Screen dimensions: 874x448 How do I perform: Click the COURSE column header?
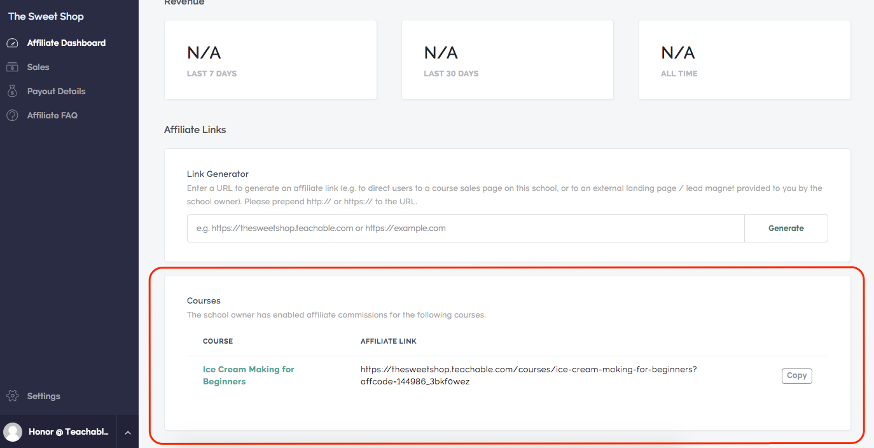pyautogui.click(x=218, y=341)
